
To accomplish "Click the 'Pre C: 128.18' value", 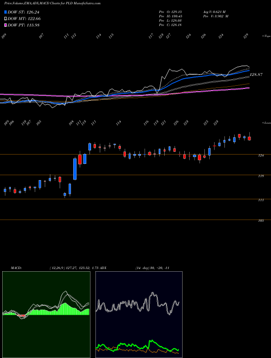I will (x=170, y=25).
